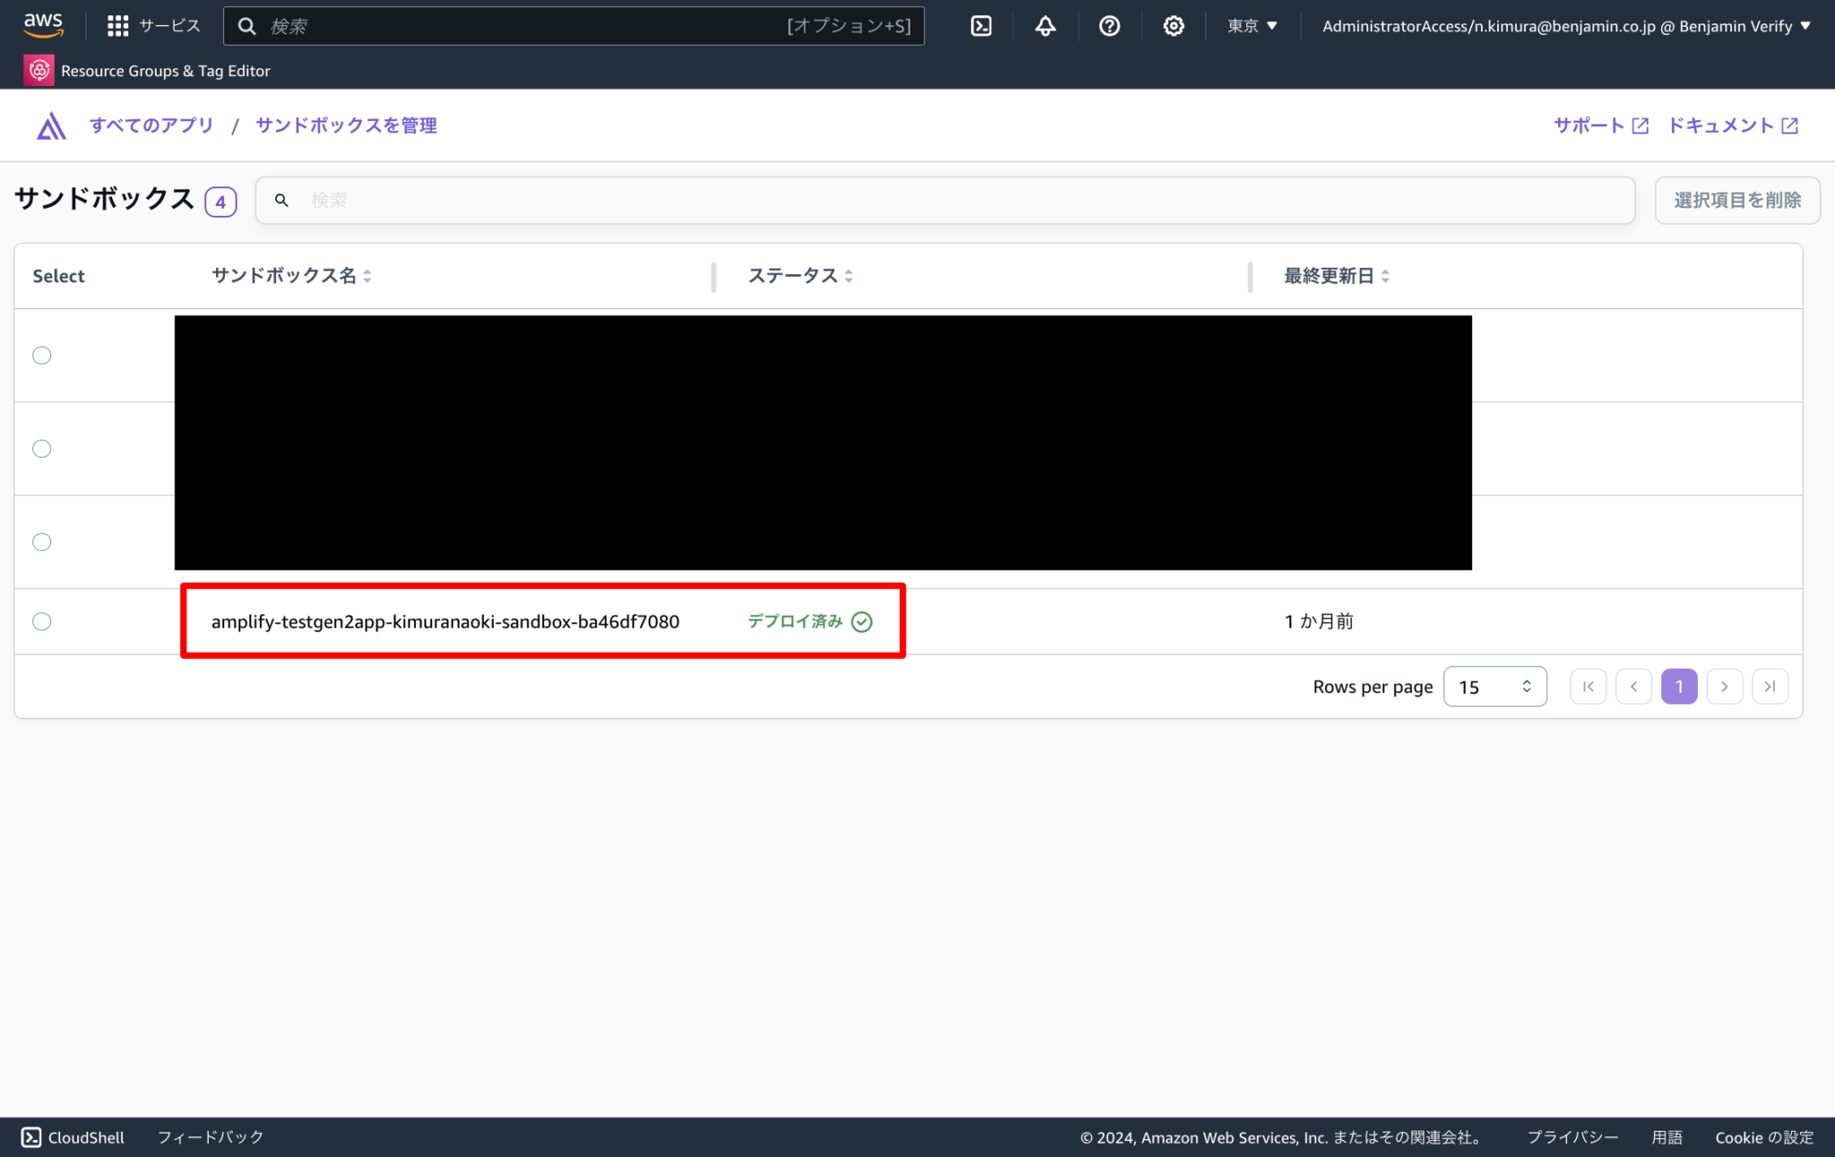Open the AWS settings gear

click(1174, 25)
